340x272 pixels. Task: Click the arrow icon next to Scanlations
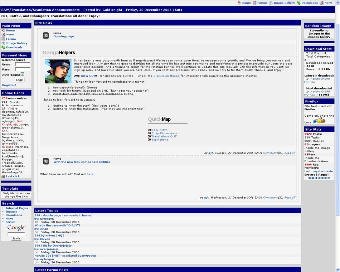[149, 140]
